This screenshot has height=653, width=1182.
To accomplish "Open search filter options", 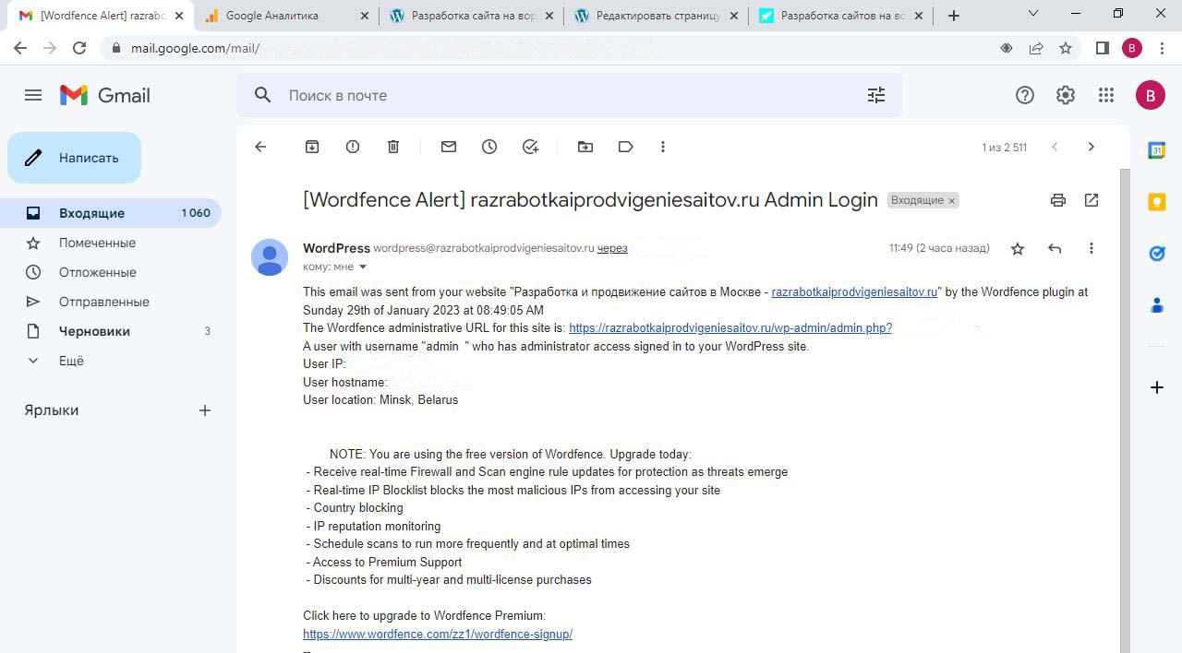I will coord(876,95).
